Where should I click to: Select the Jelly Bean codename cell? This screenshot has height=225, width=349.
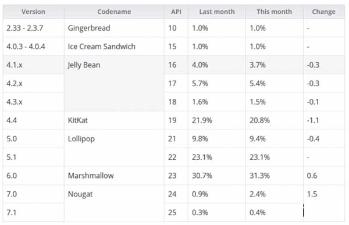pyautogui.click(x=114, y=84)
